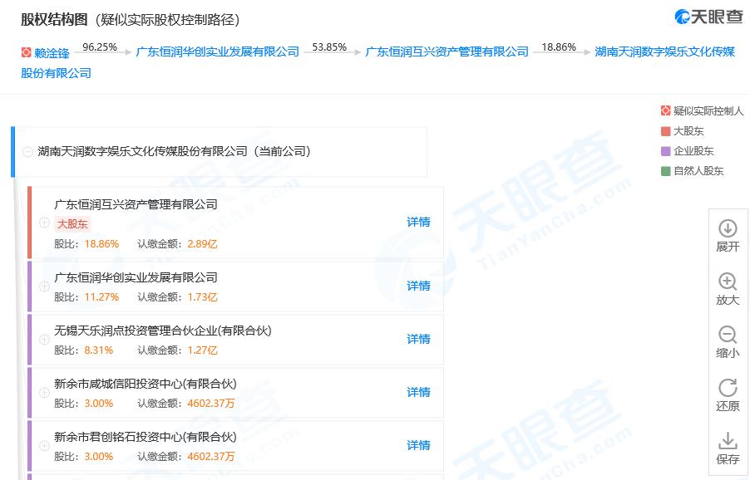Open 广东恒润华创实业发展有限公司 link in control path
This screenshot has width=750, height=480.
coord(218,51)
